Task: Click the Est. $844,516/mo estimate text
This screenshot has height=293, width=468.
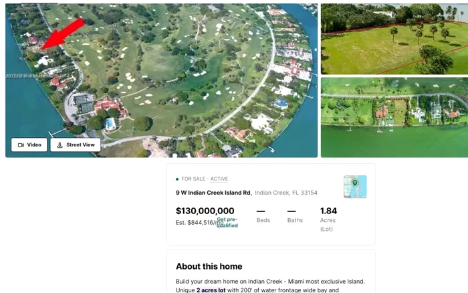Action: (199, 223)
